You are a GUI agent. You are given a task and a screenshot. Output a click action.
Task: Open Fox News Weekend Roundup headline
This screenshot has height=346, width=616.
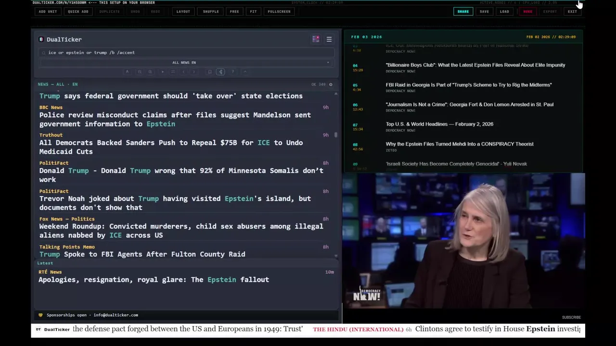click(181, 231)
